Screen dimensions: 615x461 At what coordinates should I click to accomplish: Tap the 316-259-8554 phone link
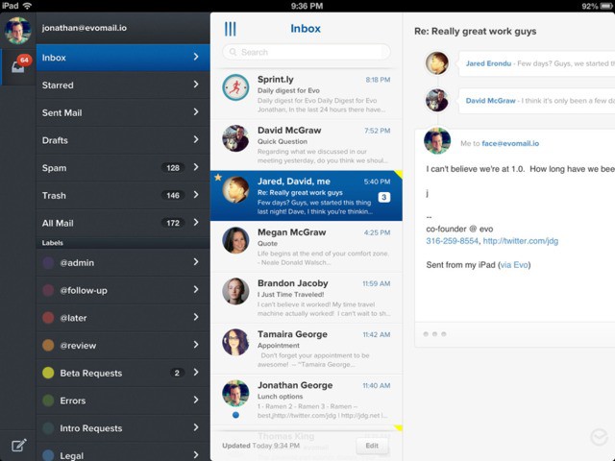(x=453, y=241)
